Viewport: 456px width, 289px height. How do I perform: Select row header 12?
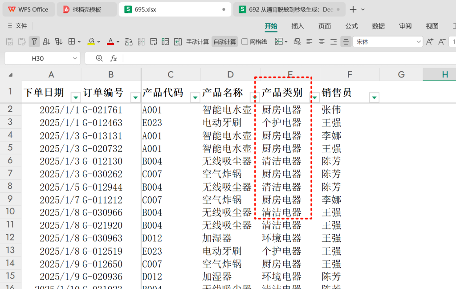[10, 237]
